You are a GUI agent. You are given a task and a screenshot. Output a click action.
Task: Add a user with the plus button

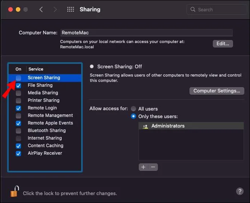click(143, 167)
